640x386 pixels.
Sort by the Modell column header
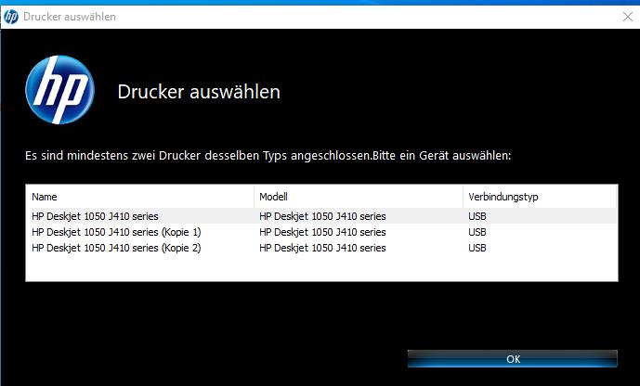(359, 197)
